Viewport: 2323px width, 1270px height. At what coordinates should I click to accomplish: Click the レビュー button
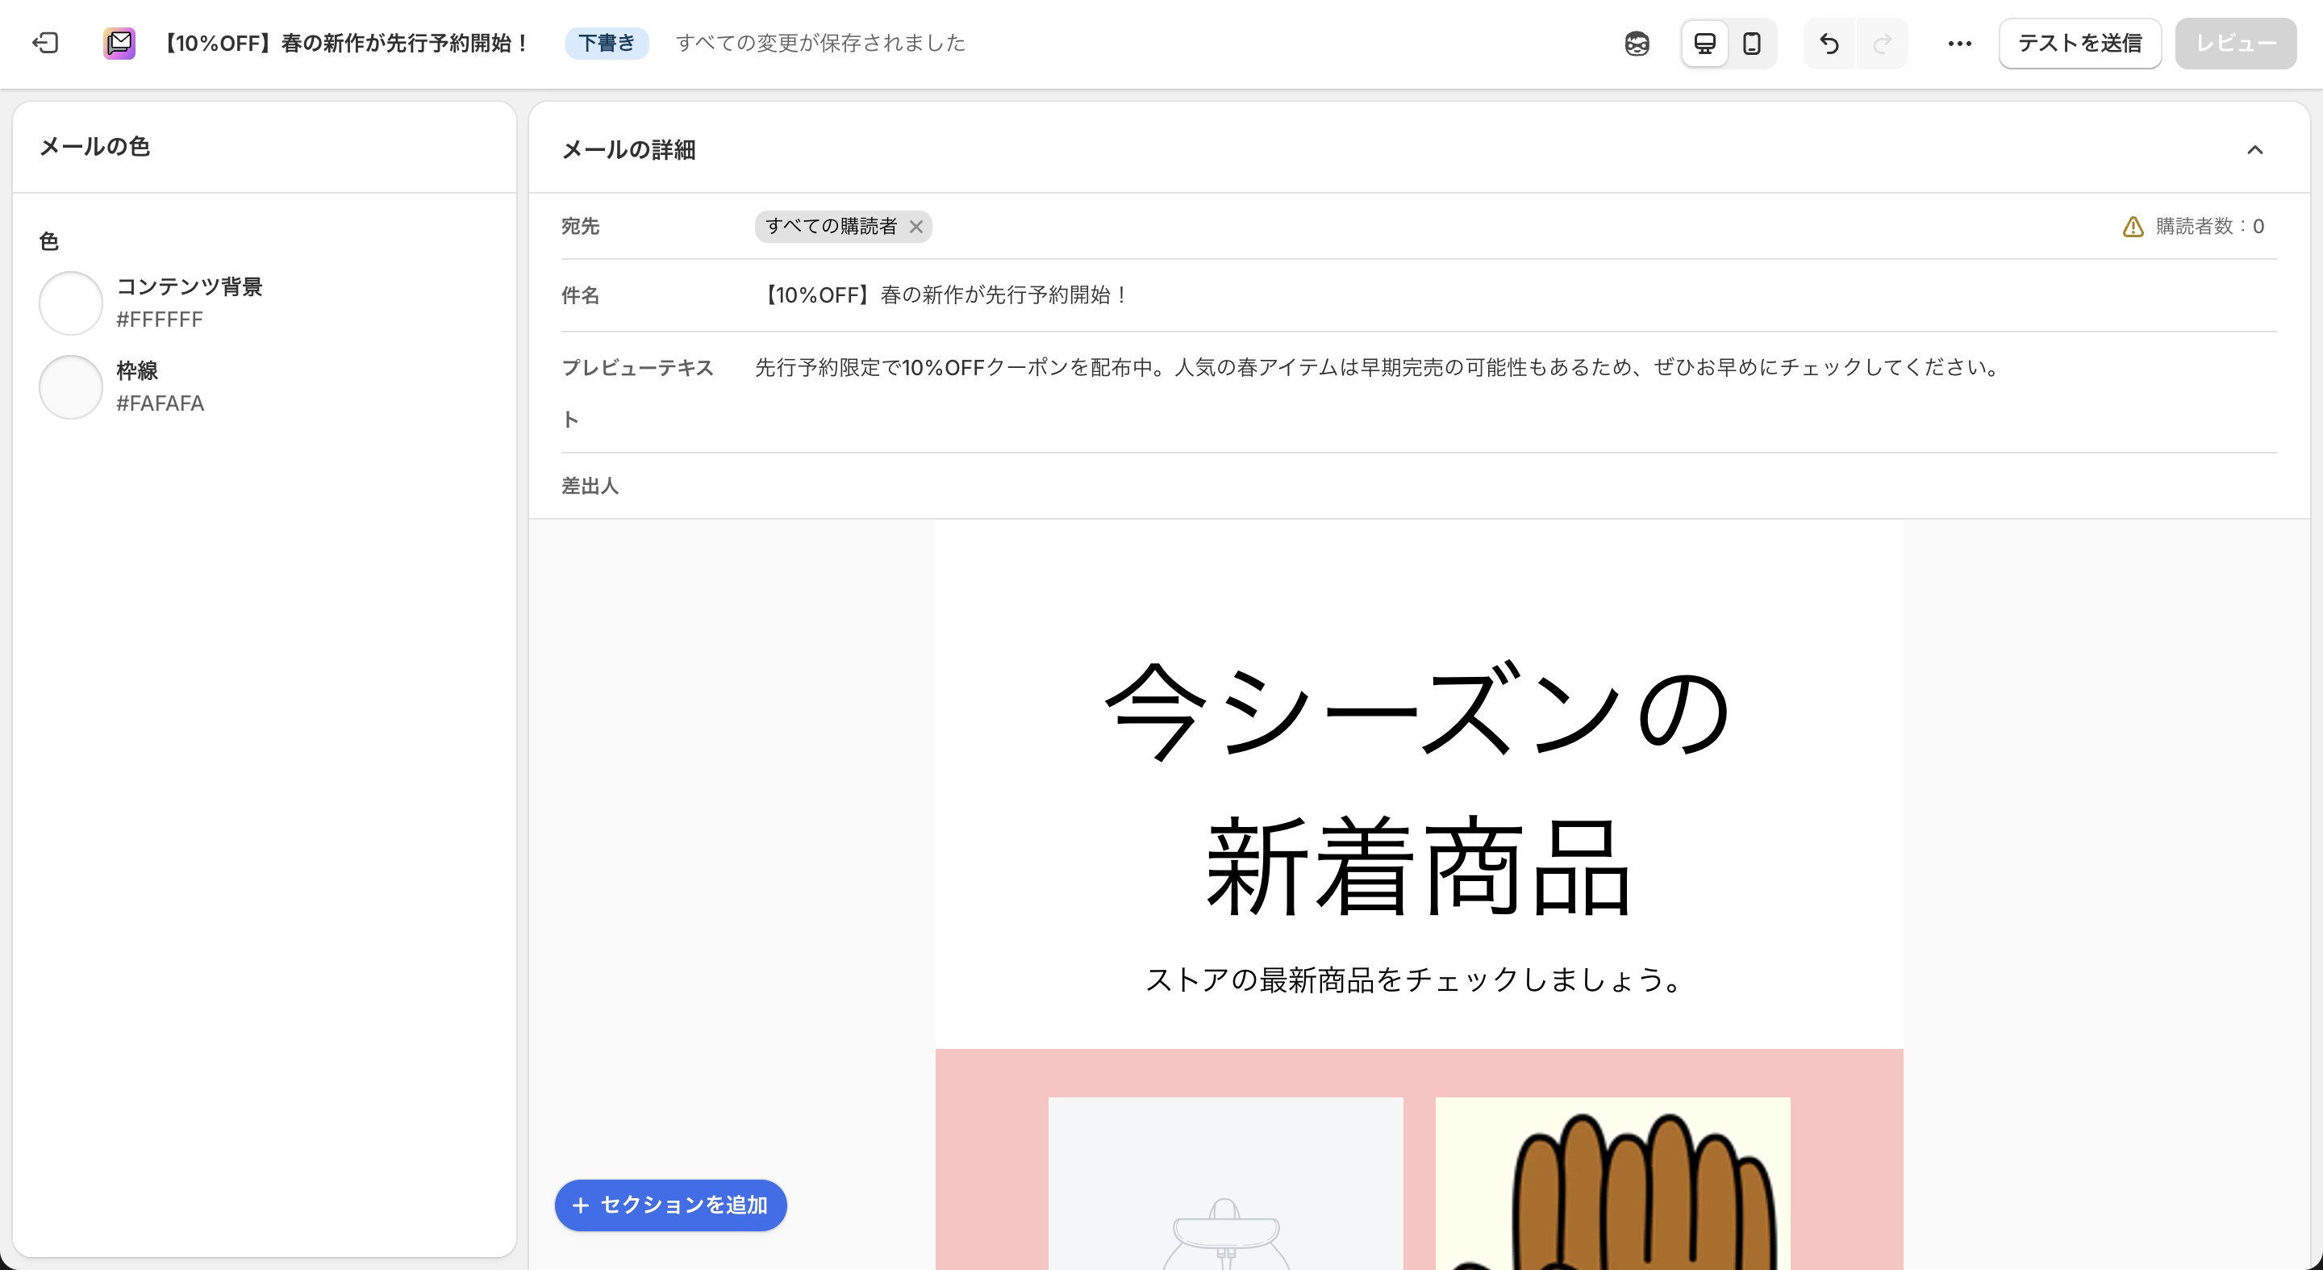(x=2236, y=43)
